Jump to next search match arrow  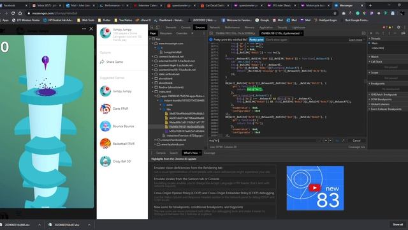pyautogui.click(x=330, y=141)
